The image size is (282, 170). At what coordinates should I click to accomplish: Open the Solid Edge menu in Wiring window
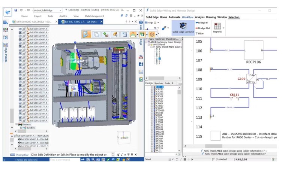pos(152,17)
